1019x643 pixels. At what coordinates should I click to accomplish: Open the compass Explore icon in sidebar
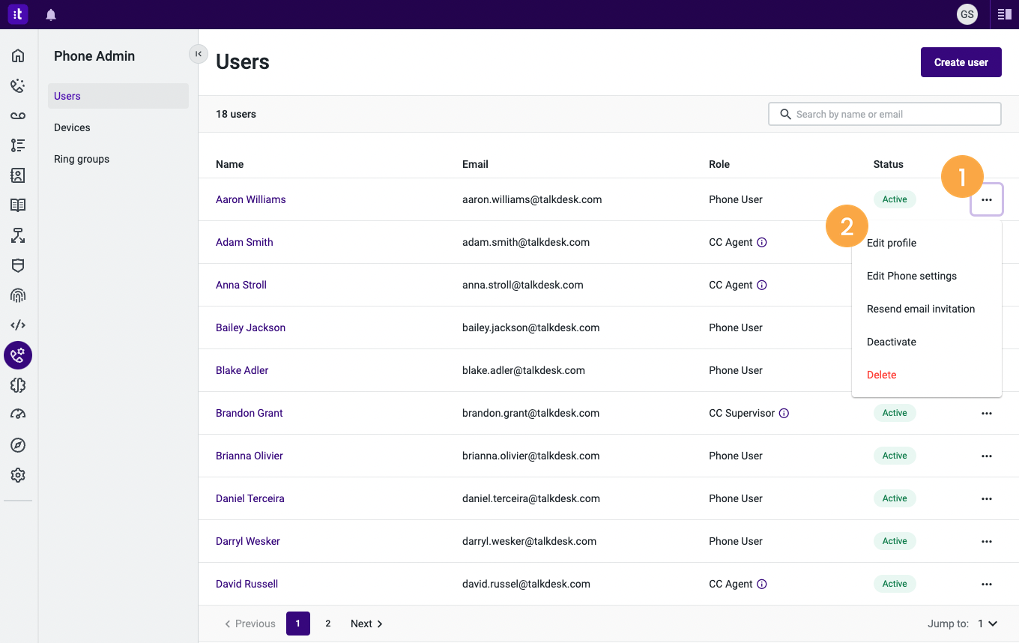tap(18, 445)
